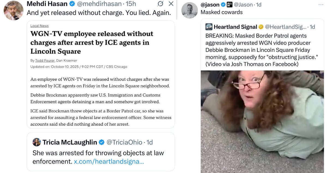Open Tricia McLaughlin's profile avatar
This screenshot has width=327, height=173.
pyautogui.click(x=37, y=142)
